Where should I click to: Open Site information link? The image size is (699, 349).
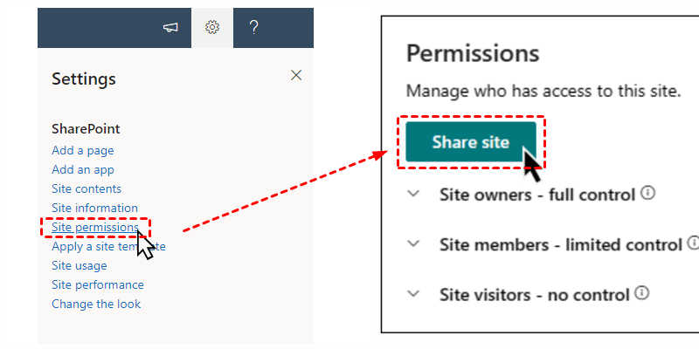tap(94, 208)
